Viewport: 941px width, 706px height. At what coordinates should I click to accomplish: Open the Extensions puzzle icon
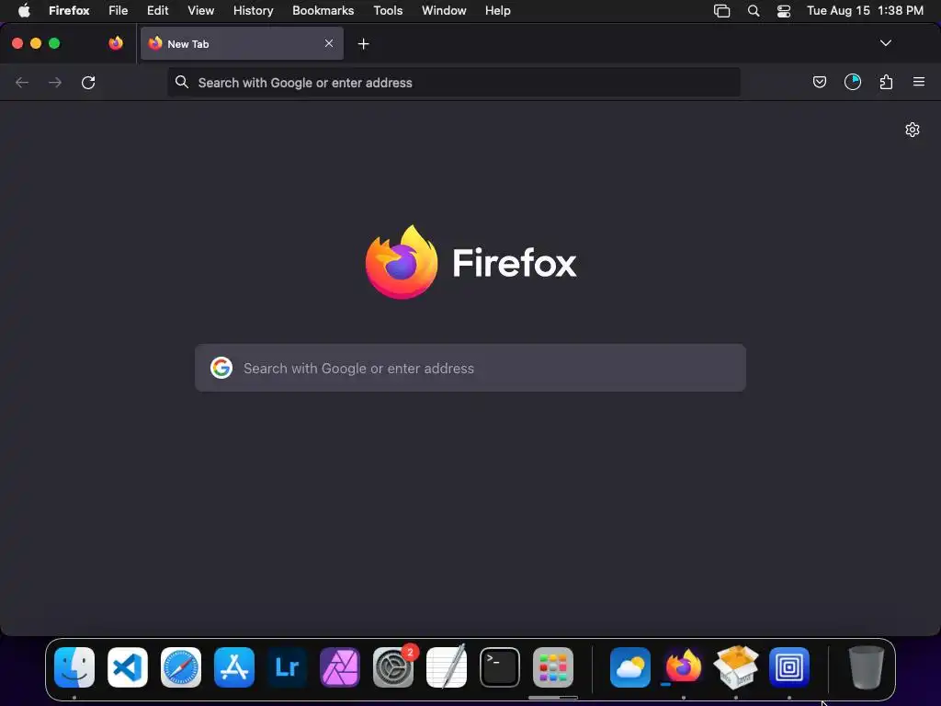pos(886,82)
